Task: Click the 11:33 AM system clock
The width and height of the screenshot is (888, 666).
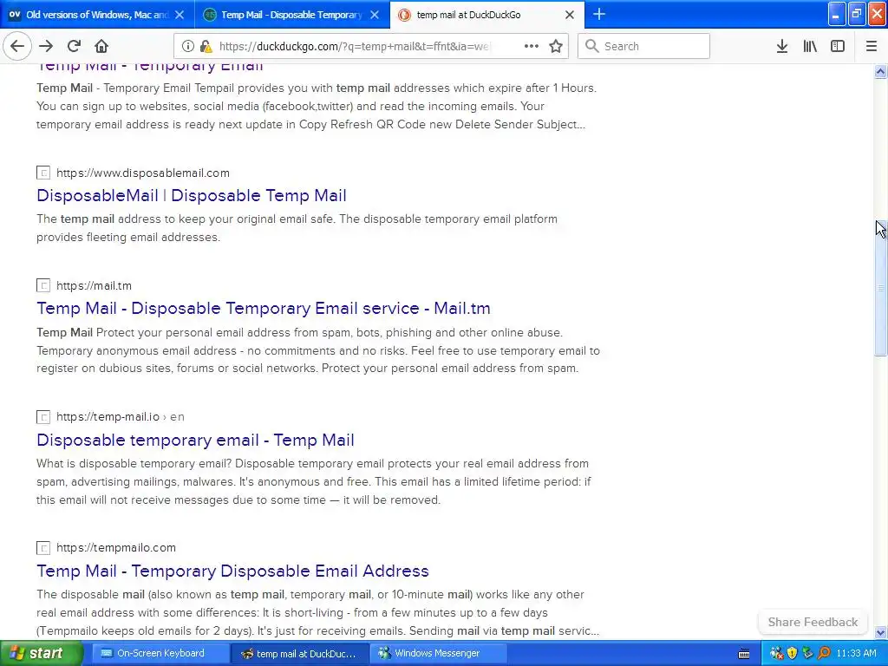Action: tap(856, 654)
